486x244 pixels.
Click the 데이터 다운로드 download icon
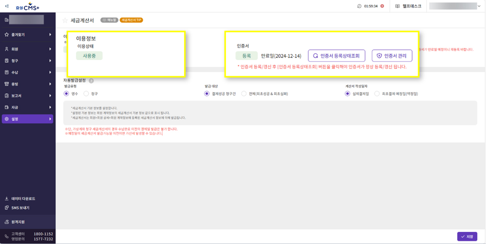7,198
